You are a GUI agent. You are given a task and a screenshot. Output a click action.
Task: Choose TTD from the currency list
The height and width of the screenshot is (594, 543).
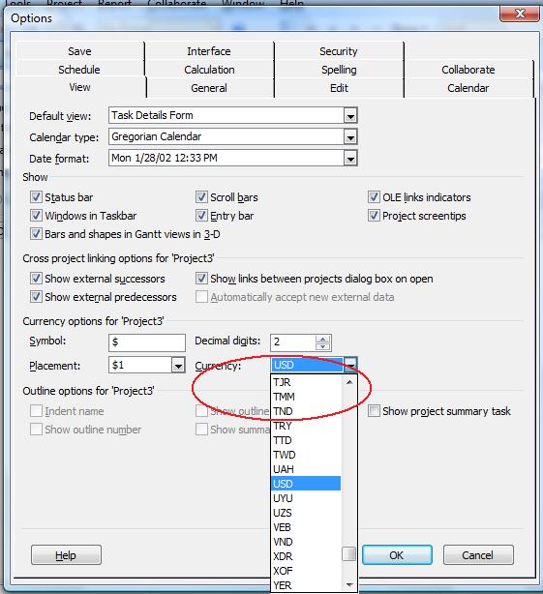coord(306,440)
